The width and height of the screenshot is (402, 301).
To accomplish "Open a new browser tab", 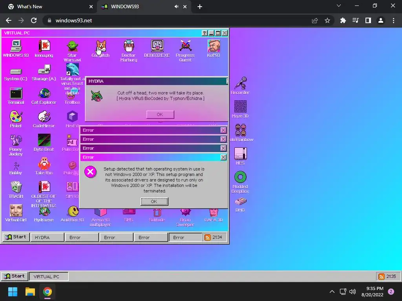I will tap(200, 7).
